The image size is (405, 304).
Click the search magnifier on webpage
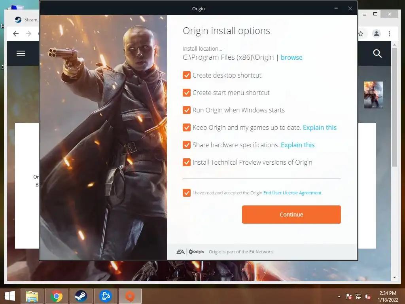pyautogui.click(x=377, y=53)
